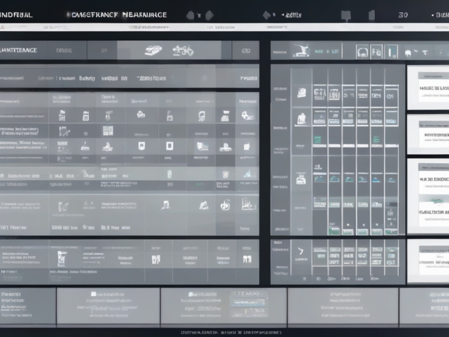Screen dimensions: 449x337
Task: Click the music note icon in lower left grid
Action: (x=165, y=205)
